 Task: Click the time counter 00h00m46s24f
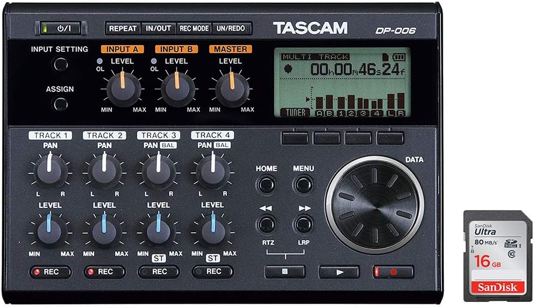coord(357,70)
